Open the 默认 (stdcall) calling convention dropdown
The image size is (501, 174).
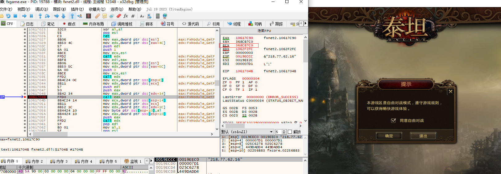click(247, 132)
